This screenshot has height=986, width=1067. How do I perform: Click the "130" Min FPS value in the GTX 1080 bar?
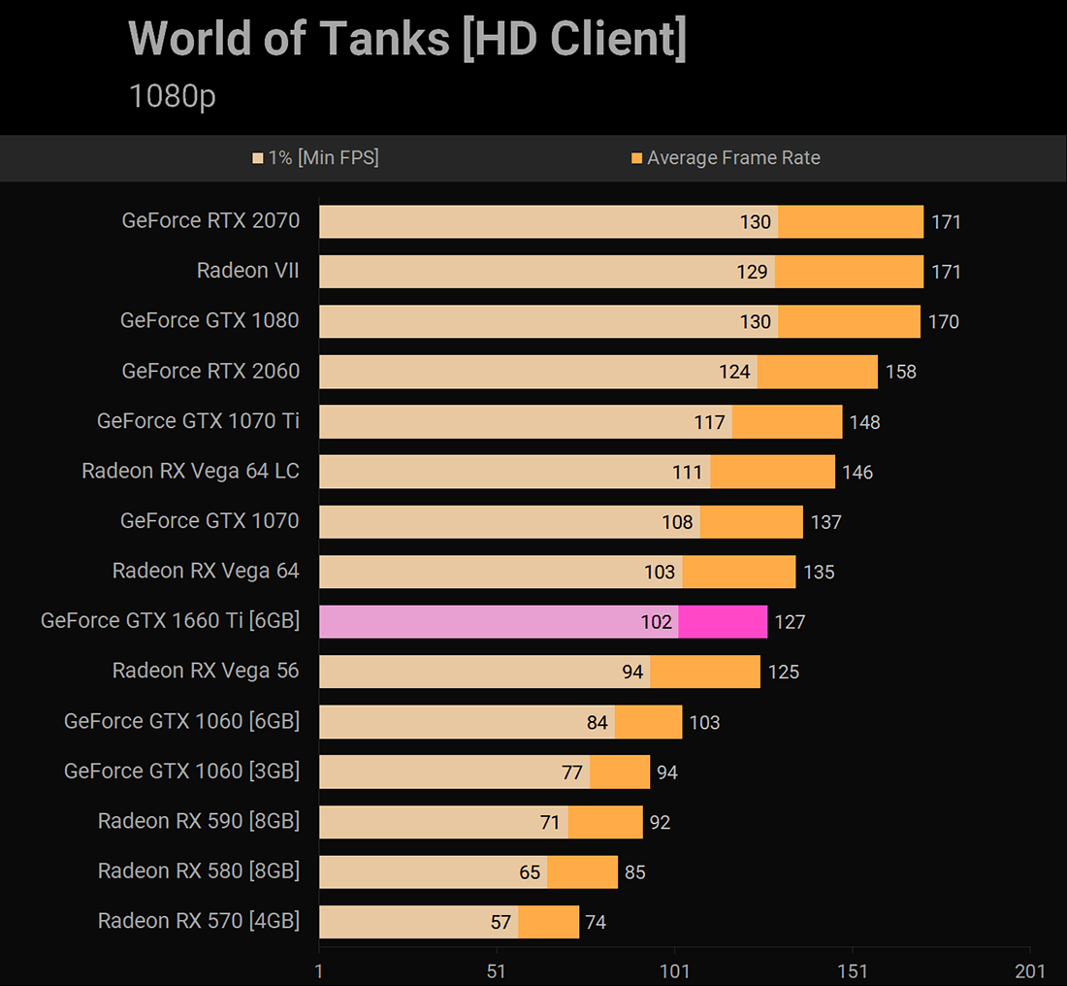[x=756, y=322]
